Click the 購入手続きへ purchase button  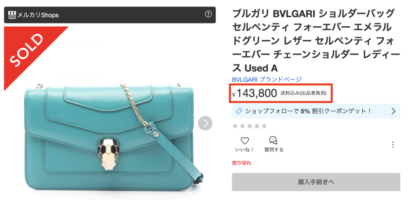coord(316,182)
